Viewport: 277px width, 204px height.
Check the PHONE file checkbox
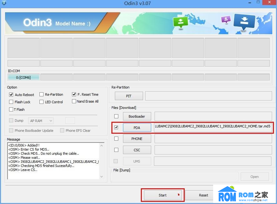(x=116, y=139)
